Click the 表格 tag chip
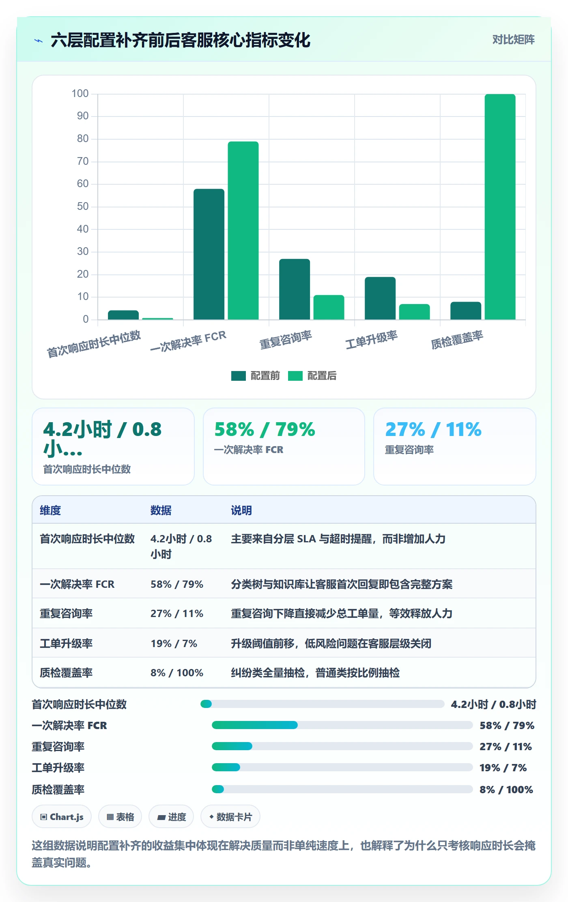The width and height of the screenshot is (568, 902). click(120, 817)
